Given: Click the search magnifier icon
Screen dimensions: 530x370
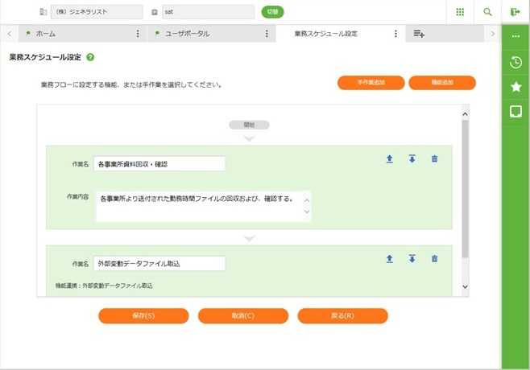Looking at the screenshot, I should (x=487, y=12).
